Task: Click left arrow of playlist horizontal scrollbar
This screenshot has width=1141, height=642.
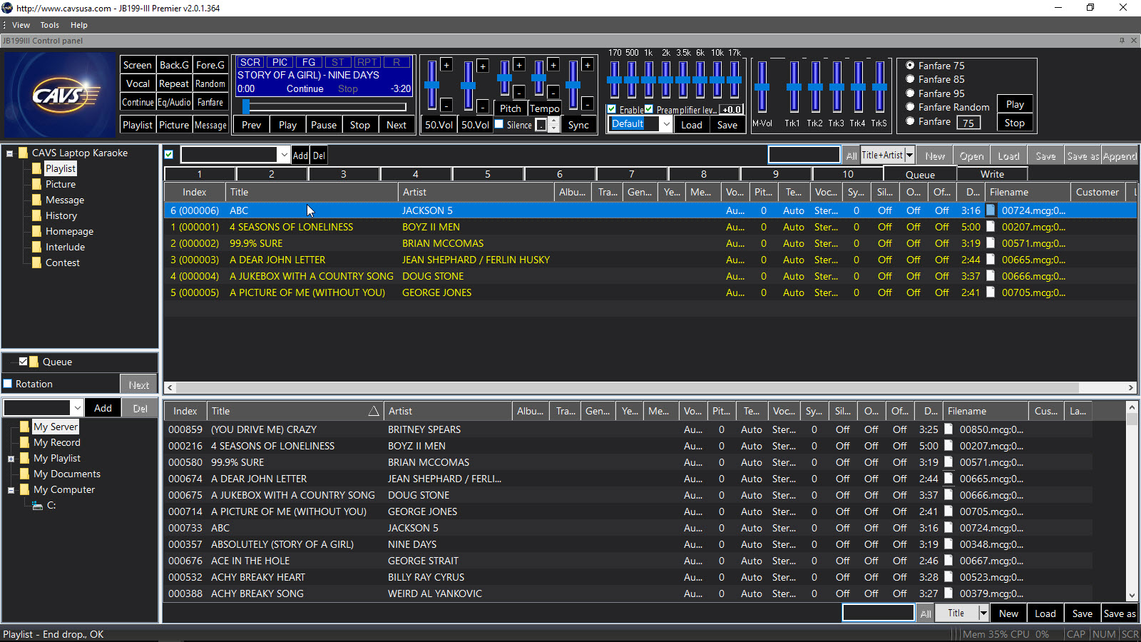Action: click(x=170, y=387)
